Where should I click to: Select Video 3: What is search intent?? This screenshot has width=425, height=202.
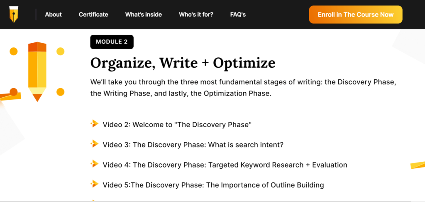pyautogui.click(x=193, y=145)
